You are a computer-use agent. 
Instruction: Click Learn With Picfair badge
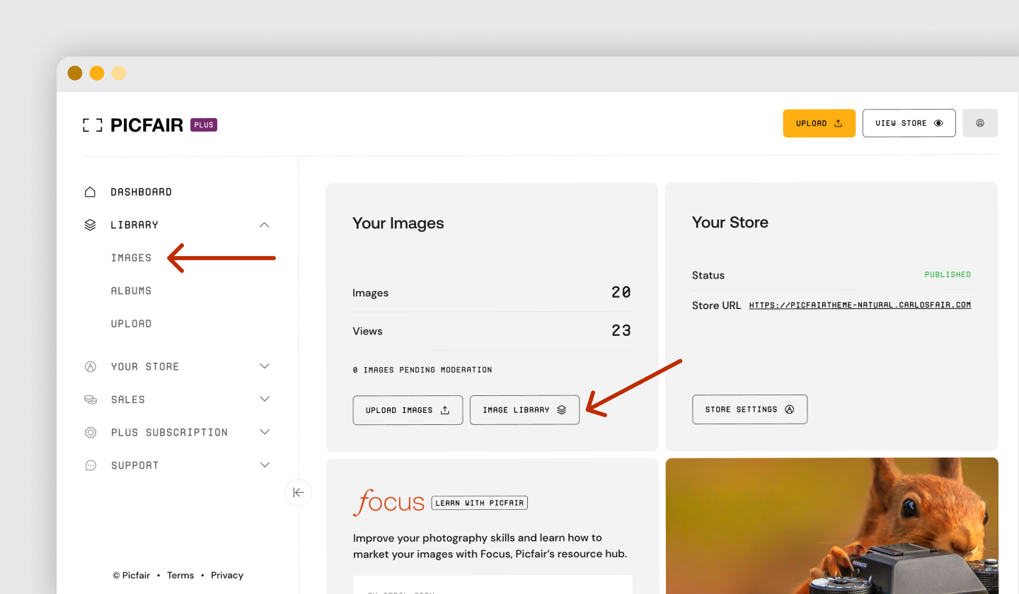click(480, 503)
